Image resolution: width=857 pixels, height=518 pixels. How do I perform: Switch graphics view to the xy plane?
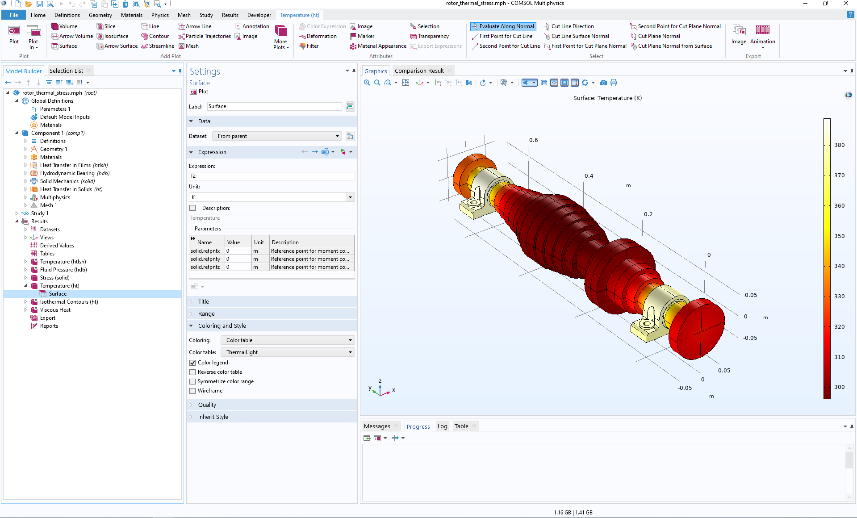(x=438, y=83)
